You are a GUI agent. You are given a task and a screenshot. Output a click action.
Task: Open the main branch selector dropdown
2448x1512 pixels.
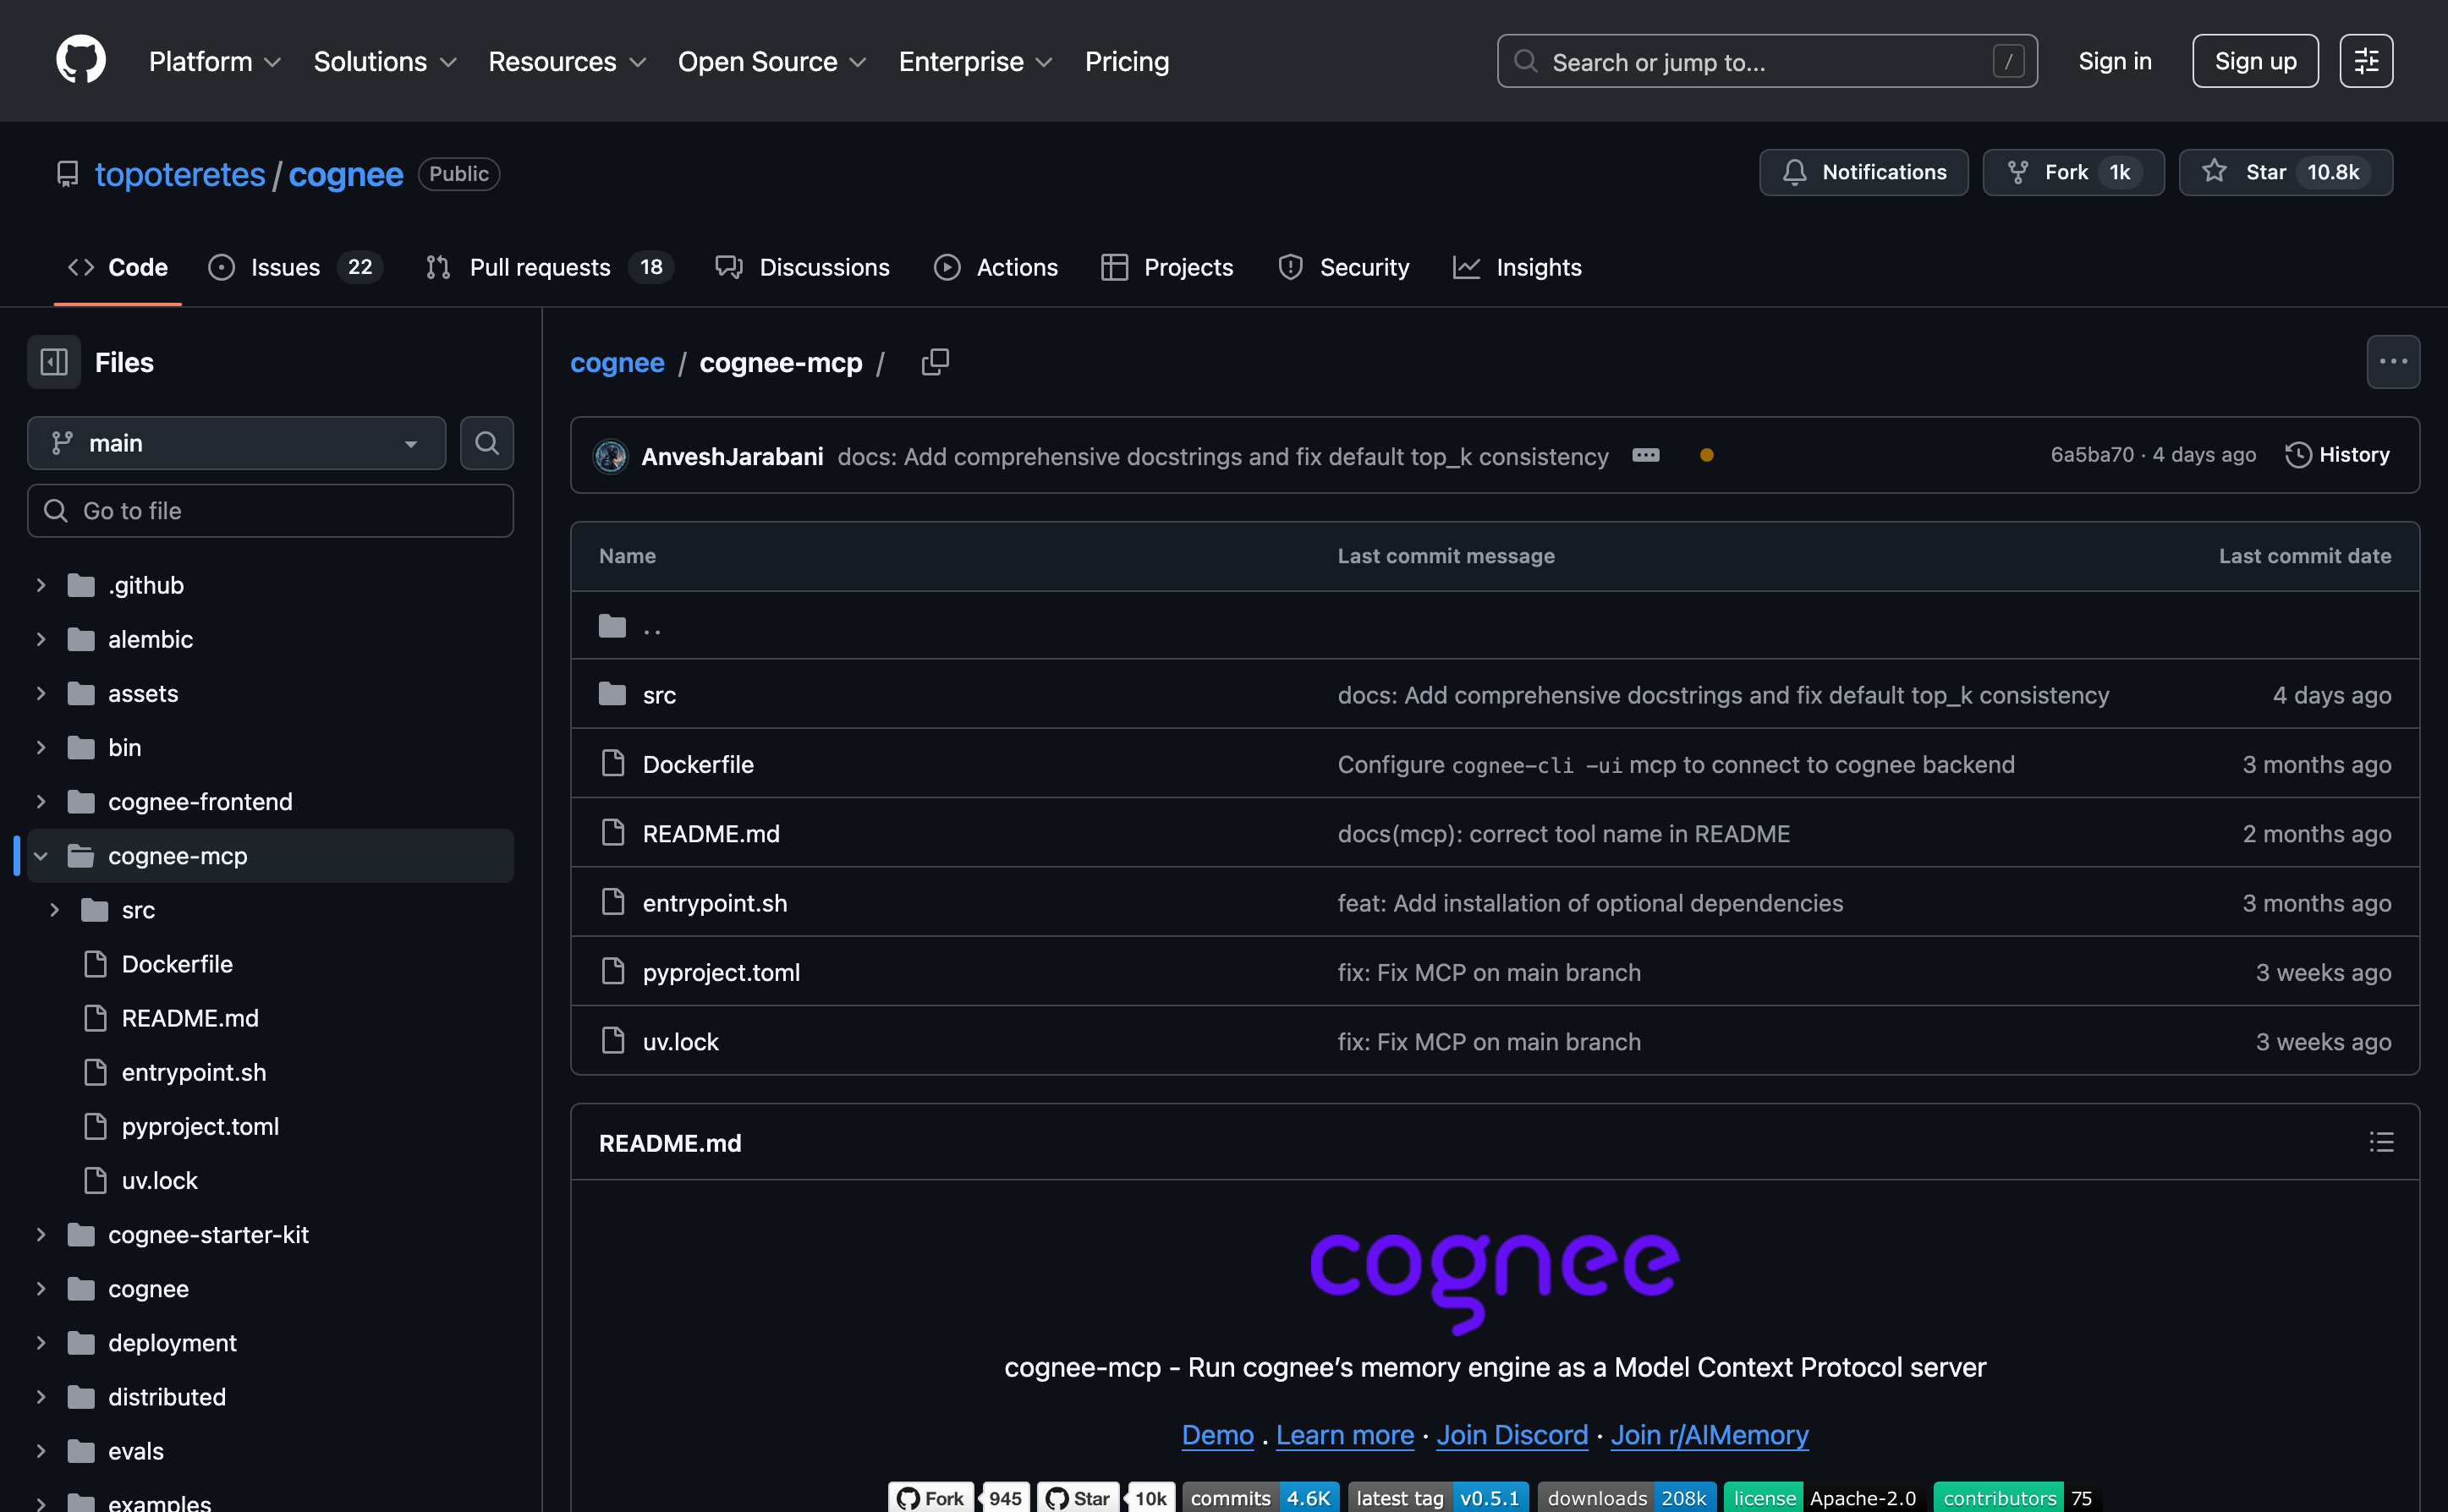pyautogui.click(x=236, y=443)
